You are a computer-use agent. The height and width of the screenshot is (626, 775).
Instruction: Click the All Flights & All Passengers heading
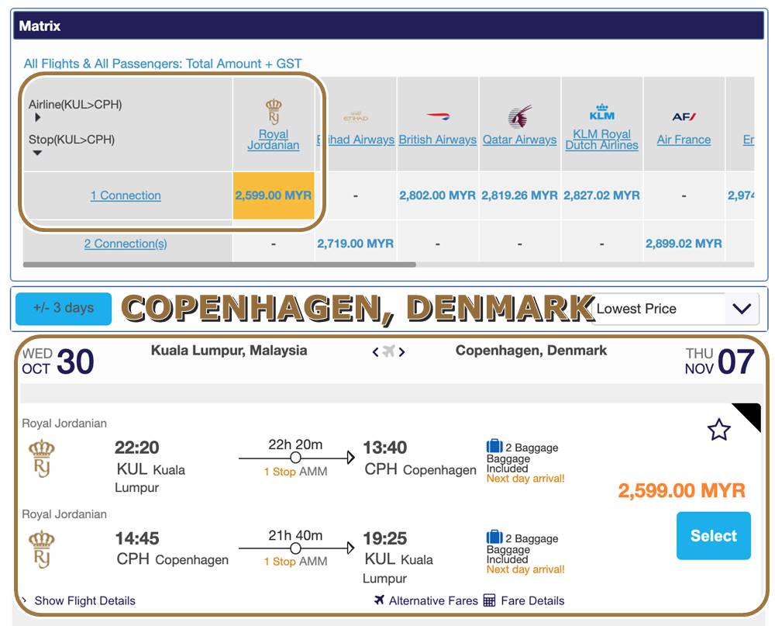(x=163, y=64)
